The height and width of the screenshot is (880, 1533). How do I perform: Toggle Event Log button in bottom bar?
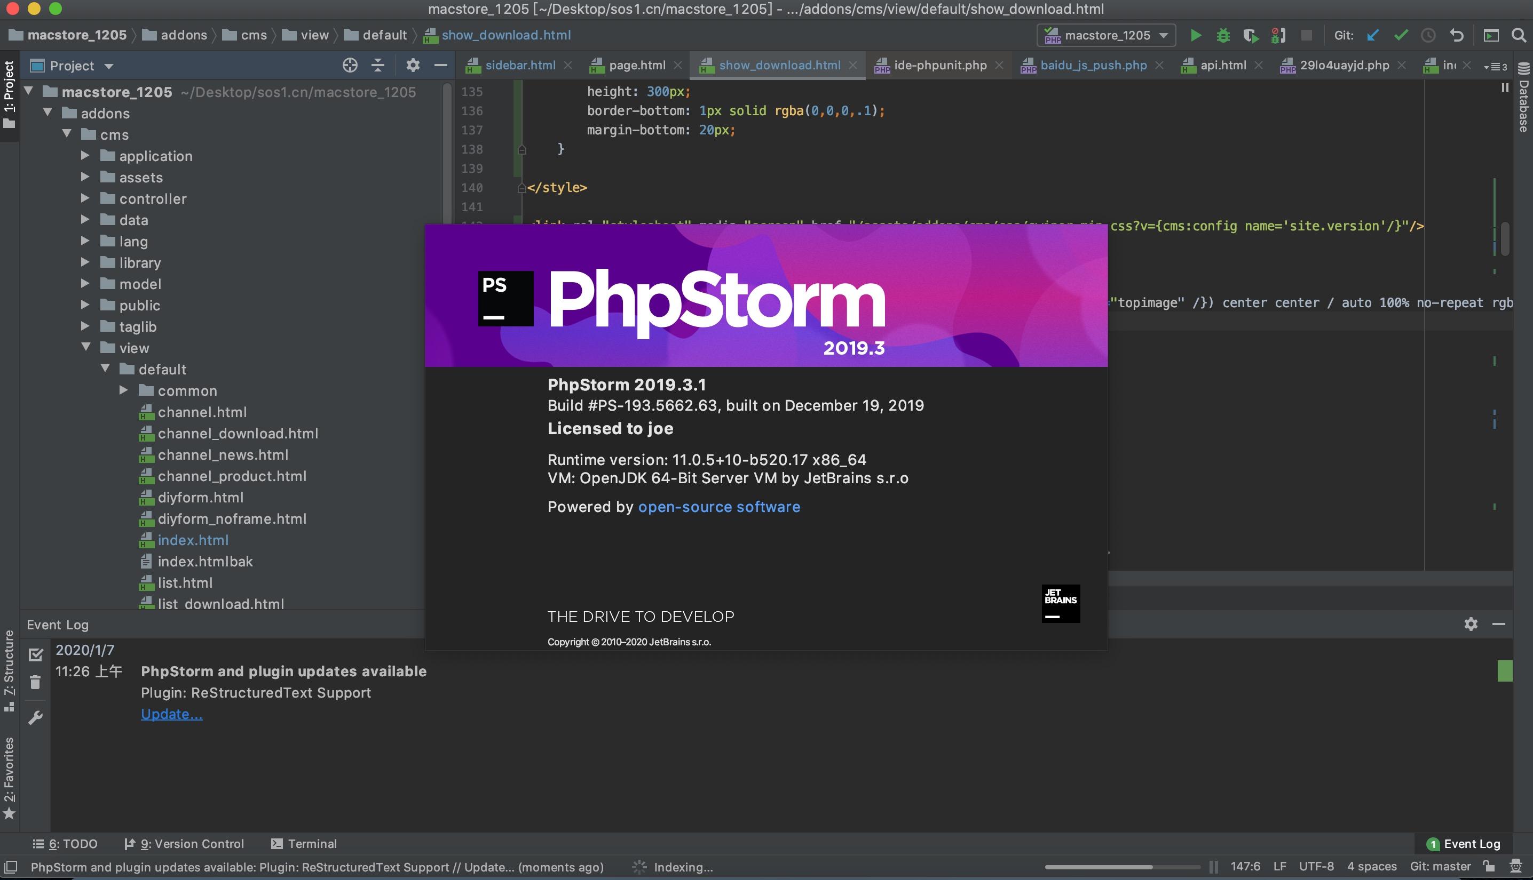[x=1464, y=844]
